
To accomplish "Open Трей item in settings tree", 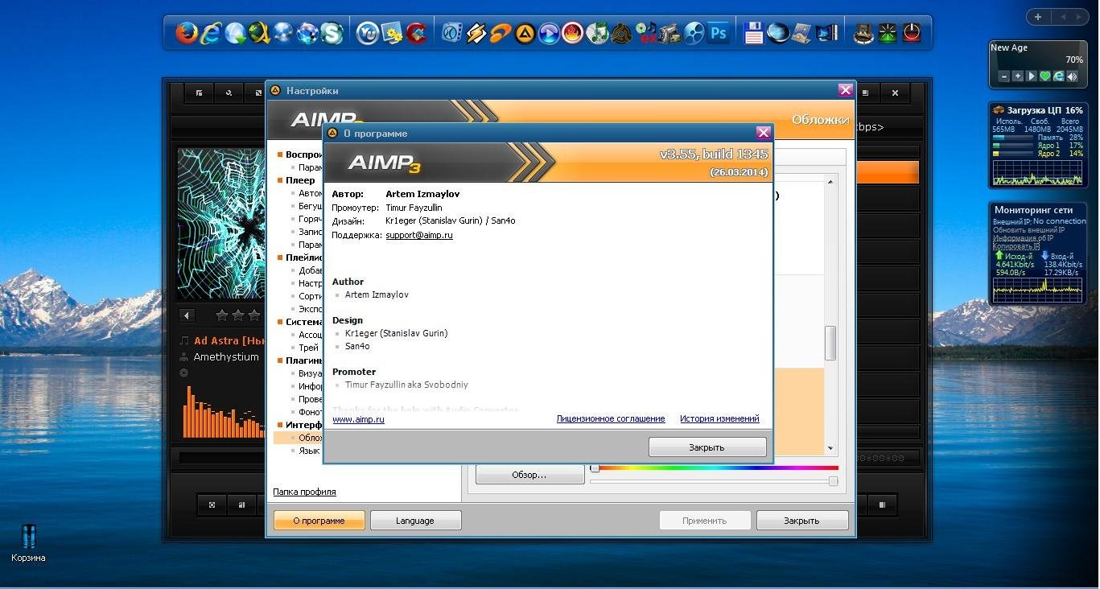I will coord(308,348).
